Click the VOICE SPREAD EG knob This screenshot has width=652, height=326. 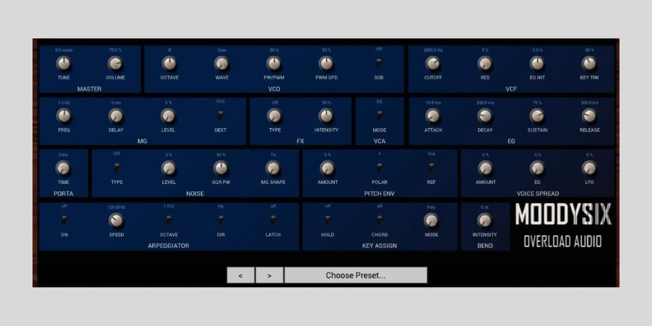click(537, 168)
